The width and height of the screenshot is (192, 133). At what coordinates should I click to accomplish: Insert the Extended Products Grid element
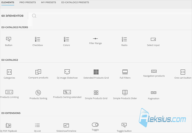(96, 74)
